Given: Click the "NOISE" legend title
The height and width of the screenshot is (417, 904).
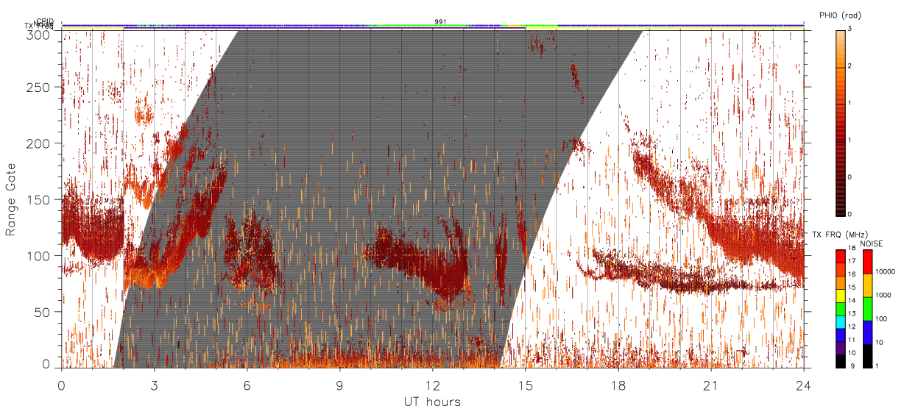Looking at the screenshot, I should [x=871, y=243].
